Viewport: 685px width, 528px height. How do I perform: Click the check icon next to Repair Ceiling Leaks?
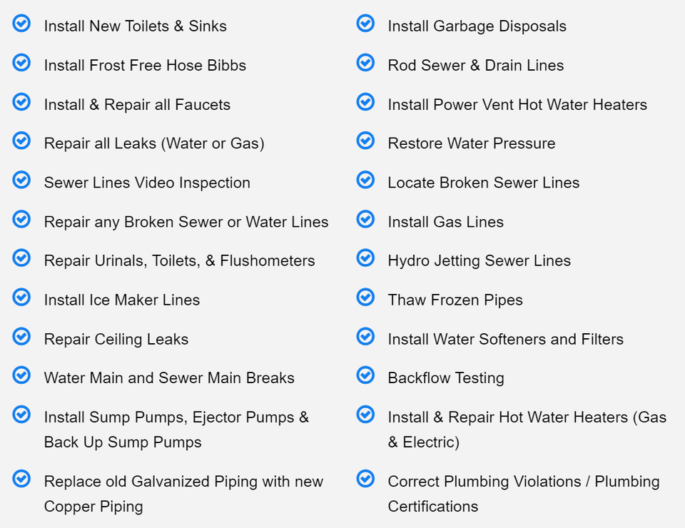click(x=21, y=336)
